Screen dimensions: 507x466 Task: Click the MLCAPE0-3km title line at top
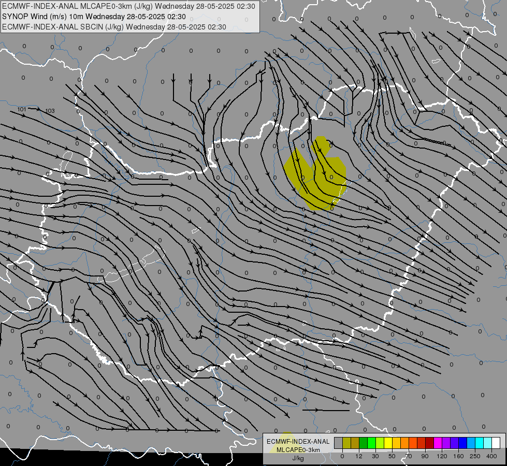128,6
